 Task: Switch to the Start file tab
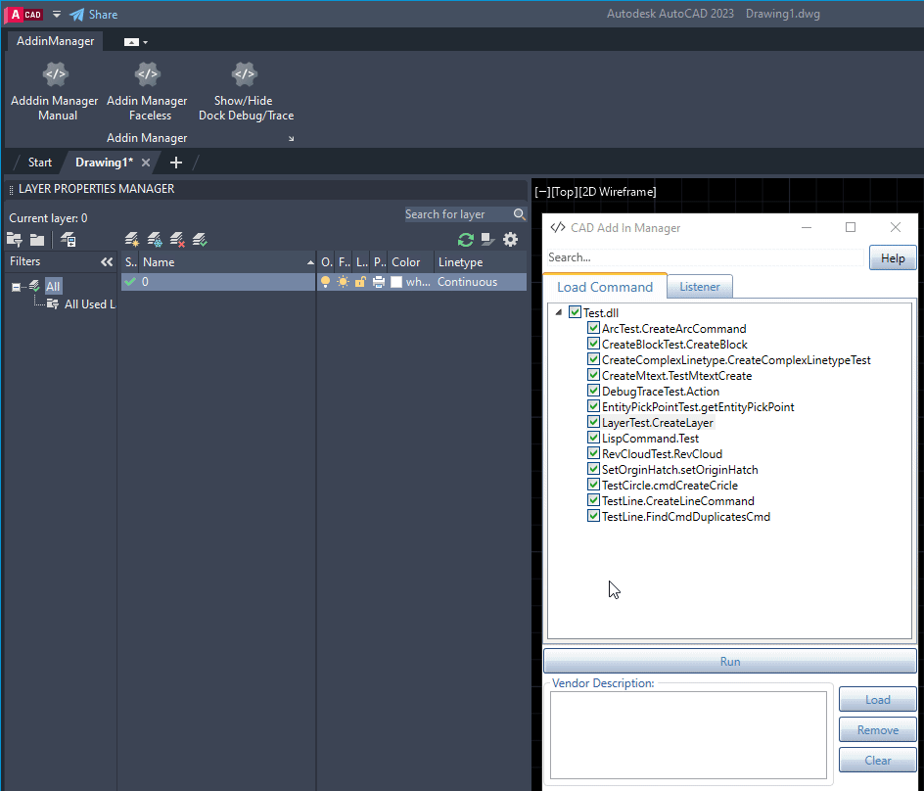pyautogui.click(x=39, y=163)
